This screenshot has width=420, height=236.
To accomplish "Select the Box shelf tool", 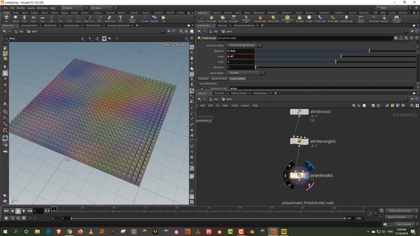I will 7,19.
